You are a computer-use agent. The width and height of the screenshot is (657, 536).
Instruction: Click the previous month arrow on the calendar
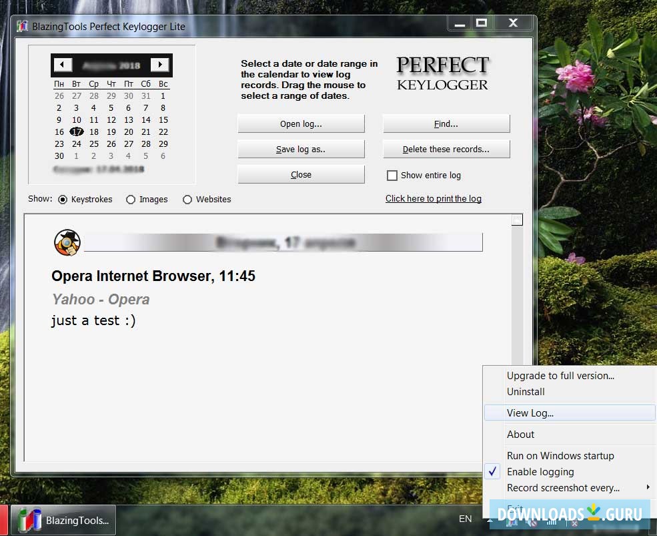[x=62, y=65]
